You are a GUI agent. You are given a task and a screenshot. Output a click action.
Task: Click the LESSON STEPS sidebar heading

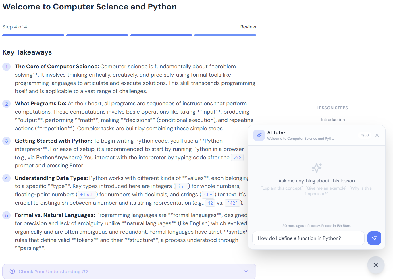pyautogui.click(x=332, y=108)
